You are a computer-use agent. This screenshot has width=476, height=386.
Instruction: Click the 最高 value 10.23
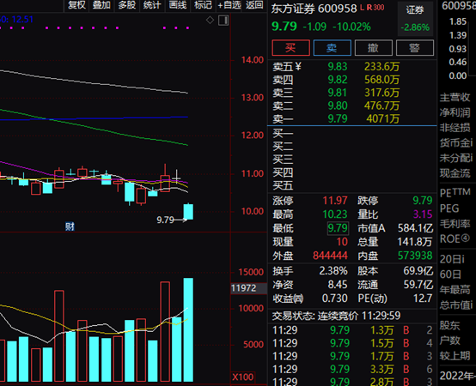tap(335, 214)
